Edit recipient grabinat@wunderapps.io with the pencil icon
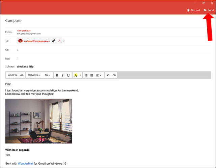 point(54,41)
